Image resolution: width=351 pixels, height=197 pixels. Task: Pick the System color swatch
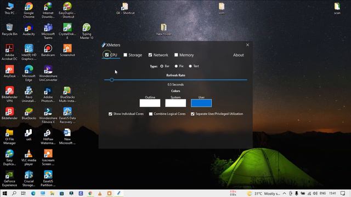tap(175, 103)
